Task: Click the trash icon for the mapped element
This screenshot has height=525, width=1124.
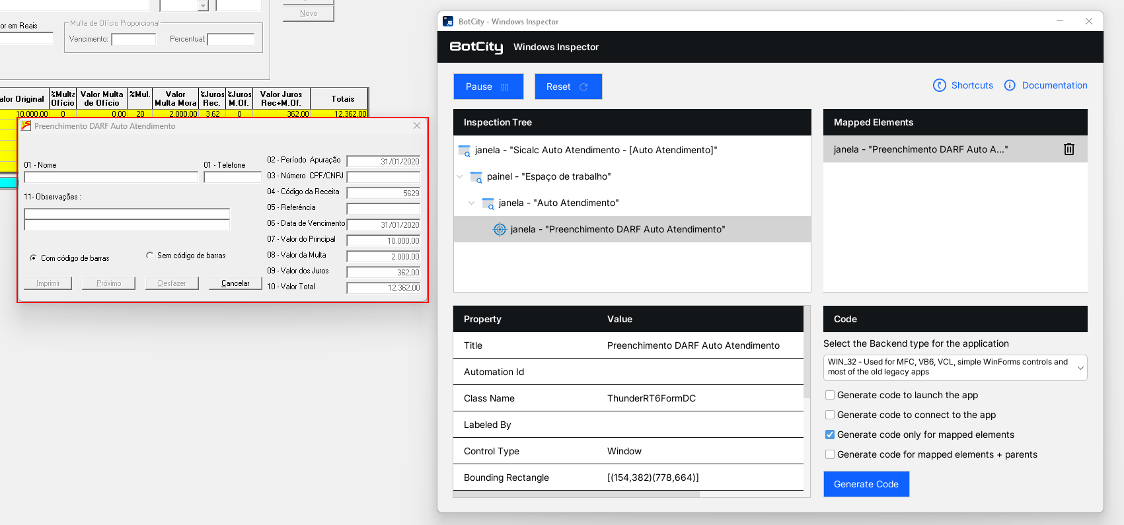Action: pos(1068,149)
